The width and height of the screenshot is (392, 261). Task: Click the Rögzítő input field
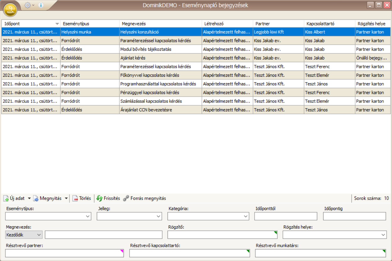223,235
